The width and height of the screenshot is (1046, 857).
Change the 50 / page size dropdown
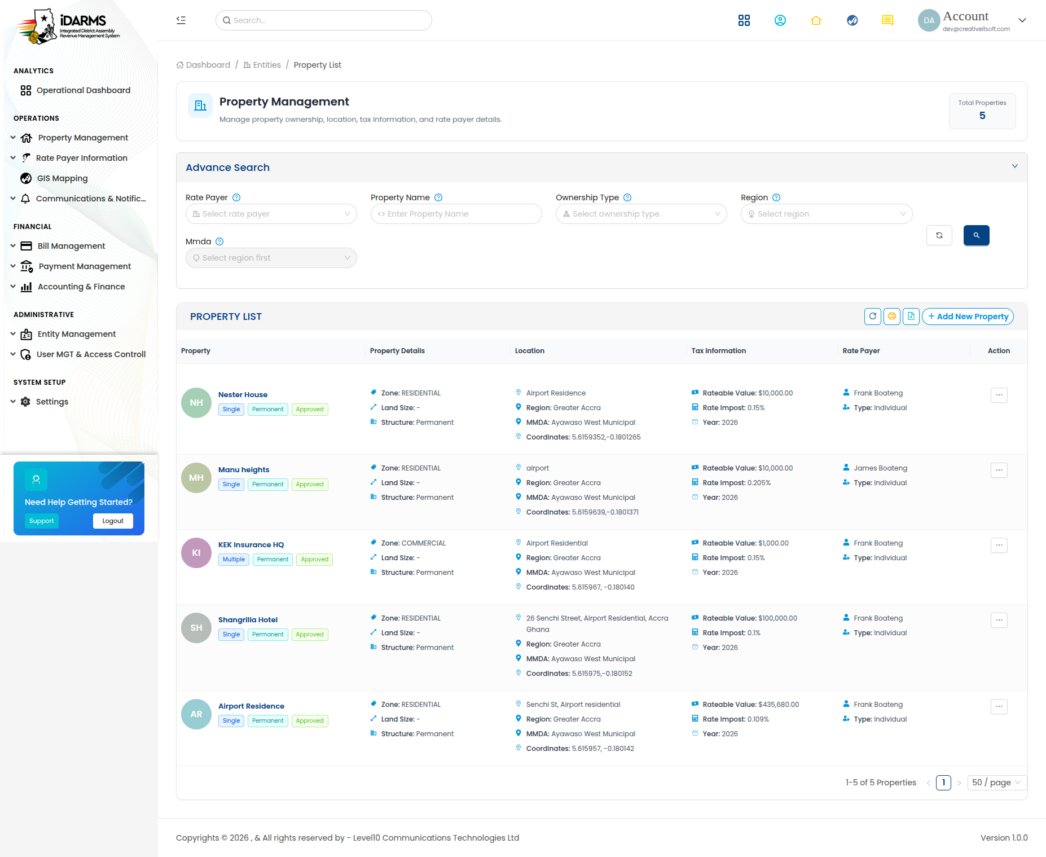[997, 783]
